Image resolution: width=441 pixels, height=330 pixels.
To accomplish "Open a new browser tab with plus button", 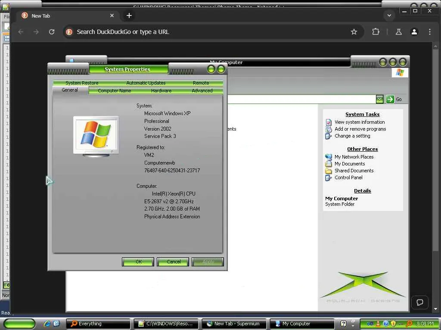I will pyautogui.click(x=129, y=15).
